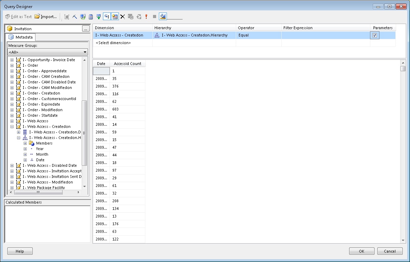Click the Help button
Image resolution: width=410 pixels, height=262 pixels.
tap(19, 251)
